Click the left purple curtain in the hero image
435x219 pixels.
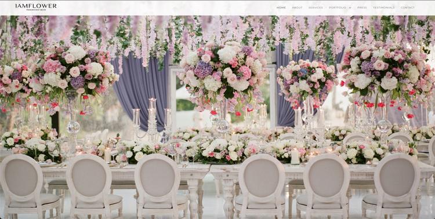click(x=140, y=92)
